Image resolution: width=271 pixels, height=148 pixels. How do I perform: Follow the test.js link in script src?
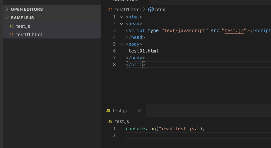[234, 31]
